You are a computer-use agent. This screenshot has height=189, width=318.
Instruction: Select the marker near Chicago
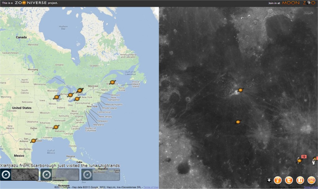click(x=56, y=97)
